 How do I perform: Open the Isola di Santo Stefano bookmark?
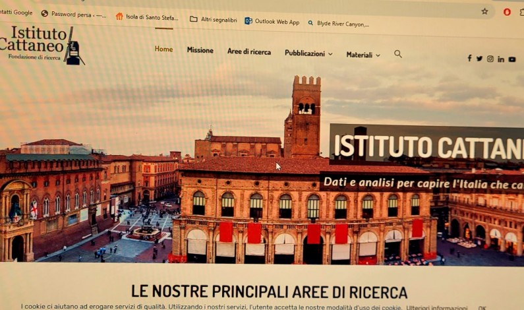pyautogui.click(x=147, y=17)
